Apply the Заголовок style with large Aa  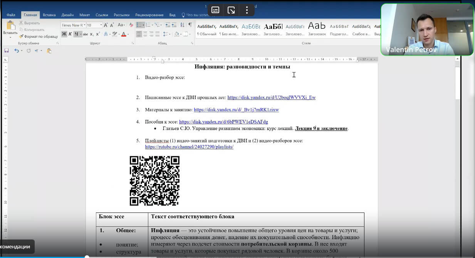click(x=317, y=29)
